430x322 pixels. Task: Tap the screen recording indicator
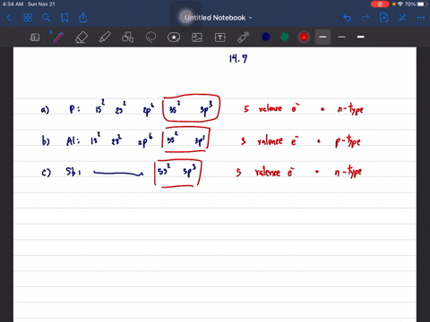[x=380, y=4]
